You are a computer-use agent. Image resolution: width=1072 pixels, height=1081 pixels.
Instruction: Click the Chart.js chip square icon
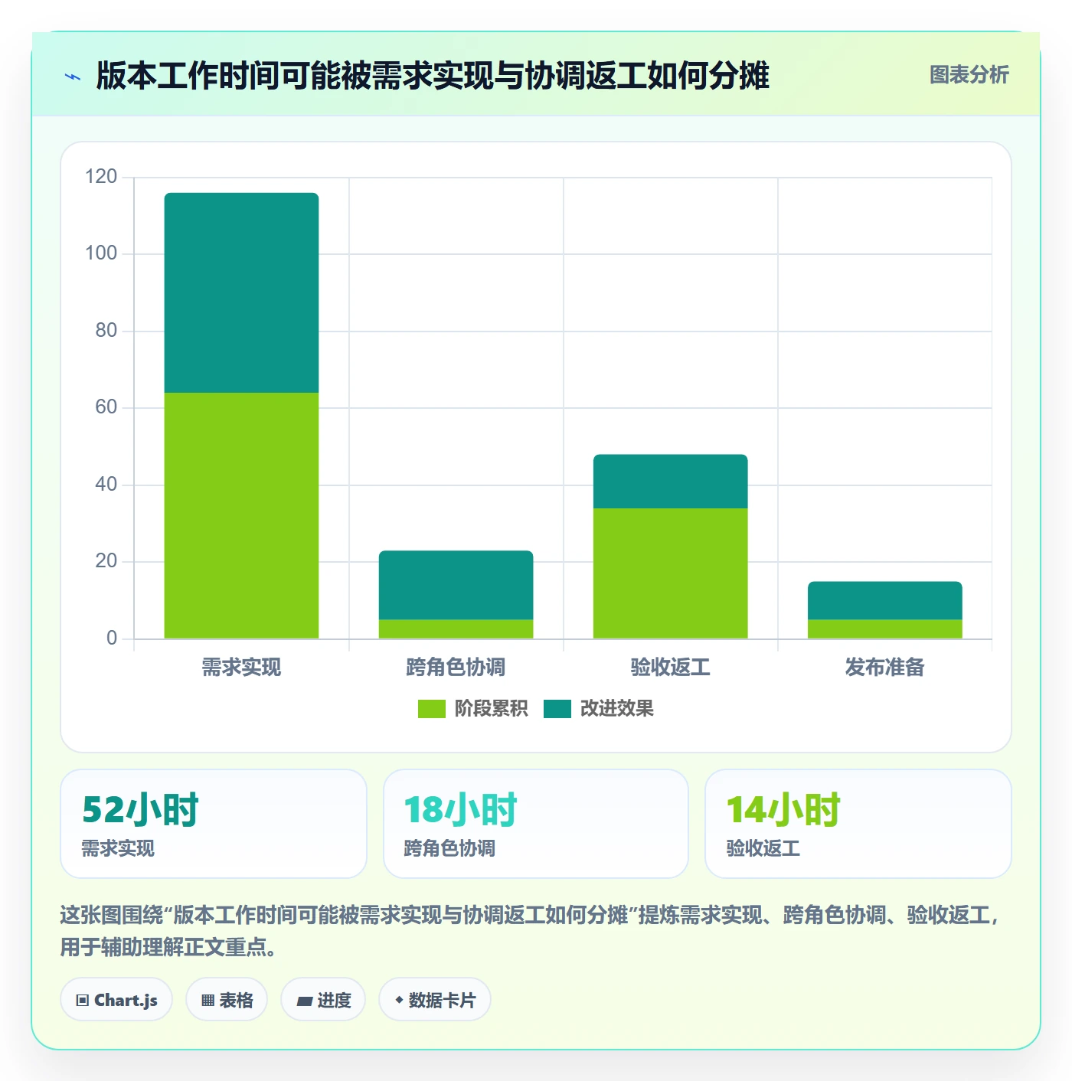pyautogui.click(x=83, y=1001)
